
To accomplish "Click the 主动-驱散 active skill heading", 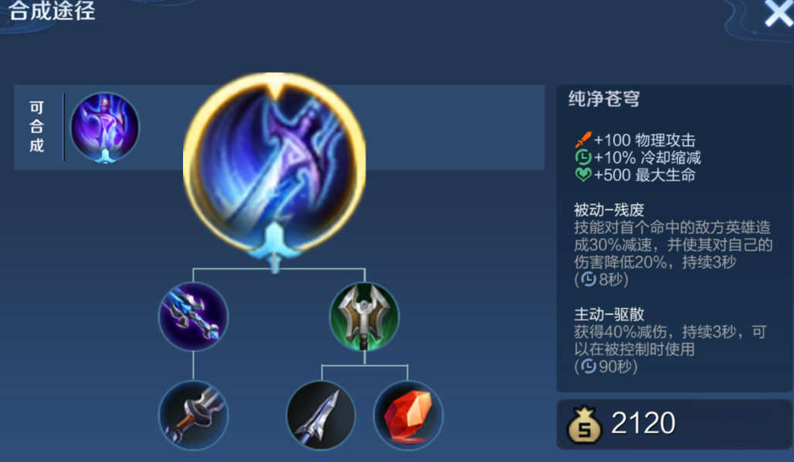I will [x=609, y=314].
